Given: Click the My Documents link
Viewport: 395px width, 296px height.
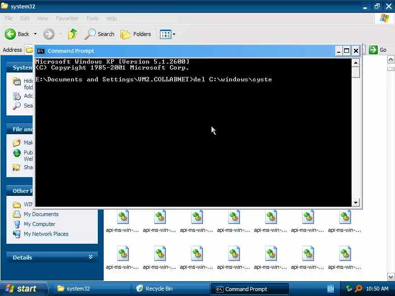Looking at the screenshot, I should pyautogui.click(x=41, y=214).
